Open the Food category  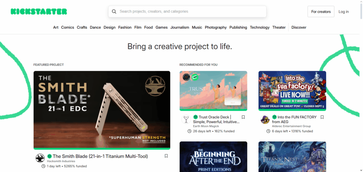[149, 27]
